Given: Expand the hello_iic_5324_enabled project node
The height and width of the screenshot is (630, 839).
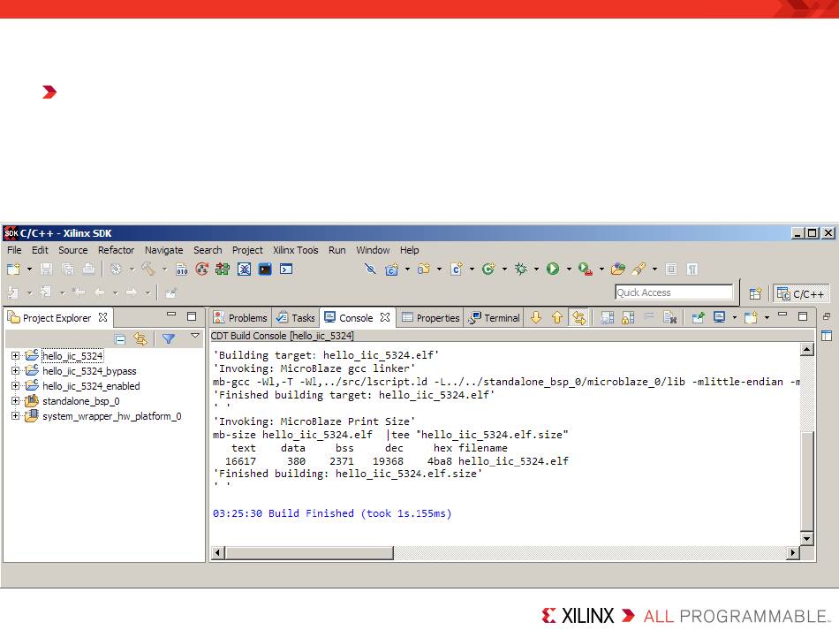Looking at the screenshot, I should (x=16, y=385).
